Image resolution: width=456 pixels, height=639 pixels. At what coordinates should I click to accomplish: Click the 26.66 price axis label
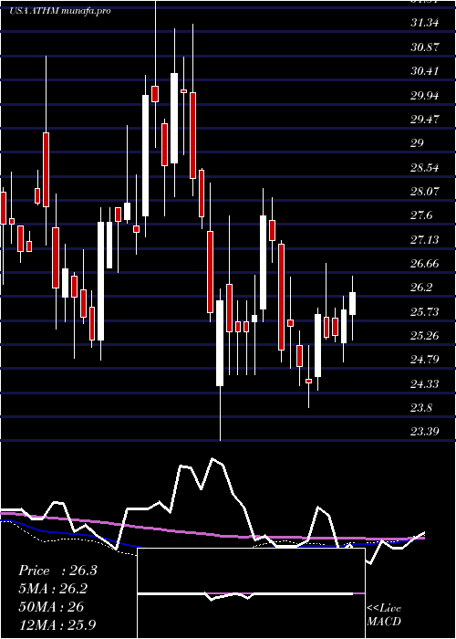(x=425, y=263)
